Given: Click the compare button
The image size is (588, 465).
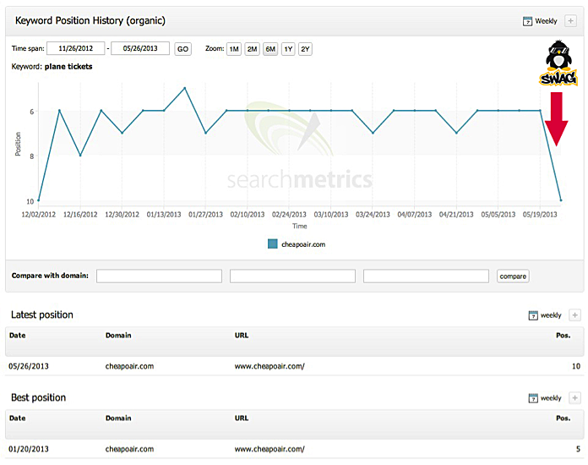Looking at the screenshot, I should point(513,276).
